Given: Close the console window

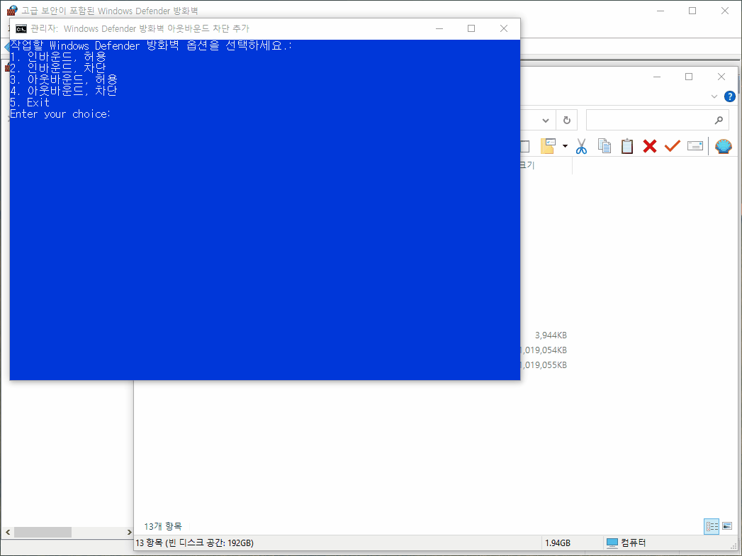Looking at the screenshot, I should 504,29.
